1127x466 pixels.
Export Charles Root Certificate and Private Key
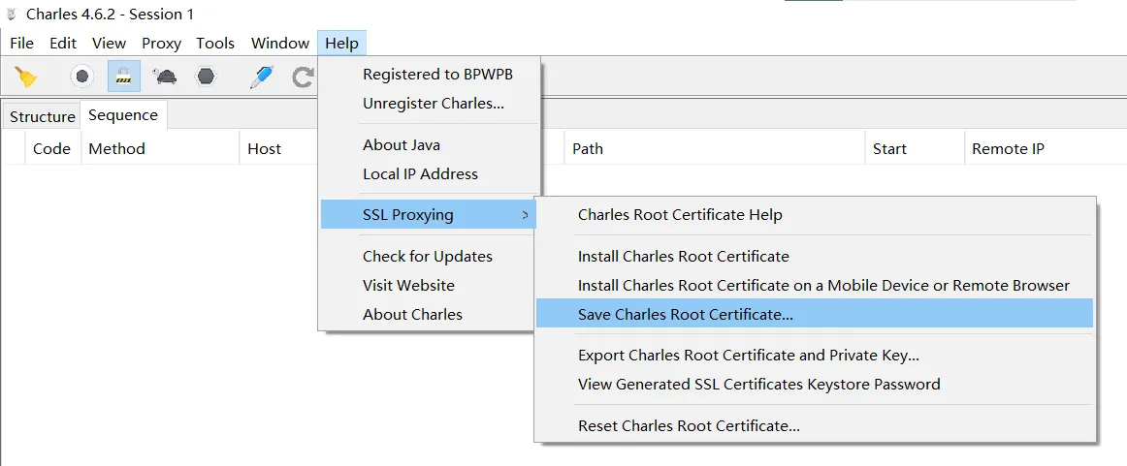click(815, 355)
